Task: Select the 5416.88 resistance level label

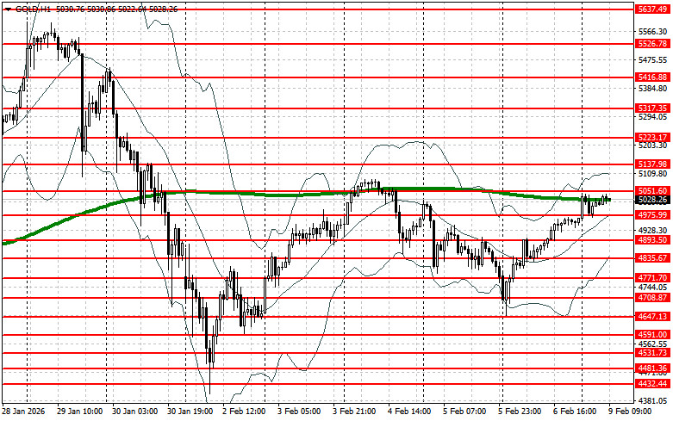Action: tap(651, 77)
